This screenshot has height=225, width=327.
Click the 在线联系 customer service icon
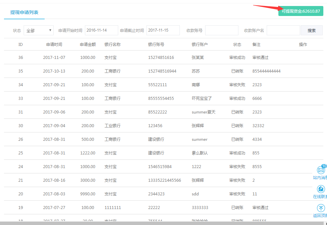[321, 189]
